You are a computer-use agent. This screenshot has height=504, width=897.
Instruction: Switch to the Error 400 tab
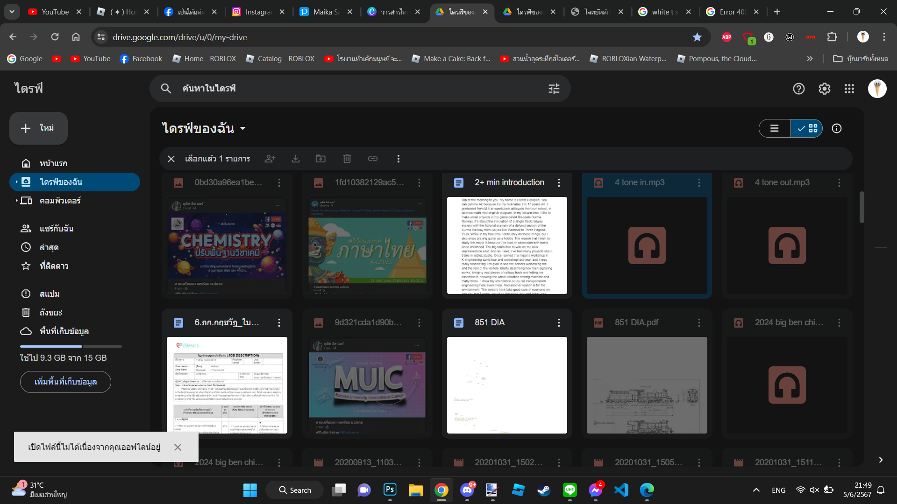tap(733, 12)
